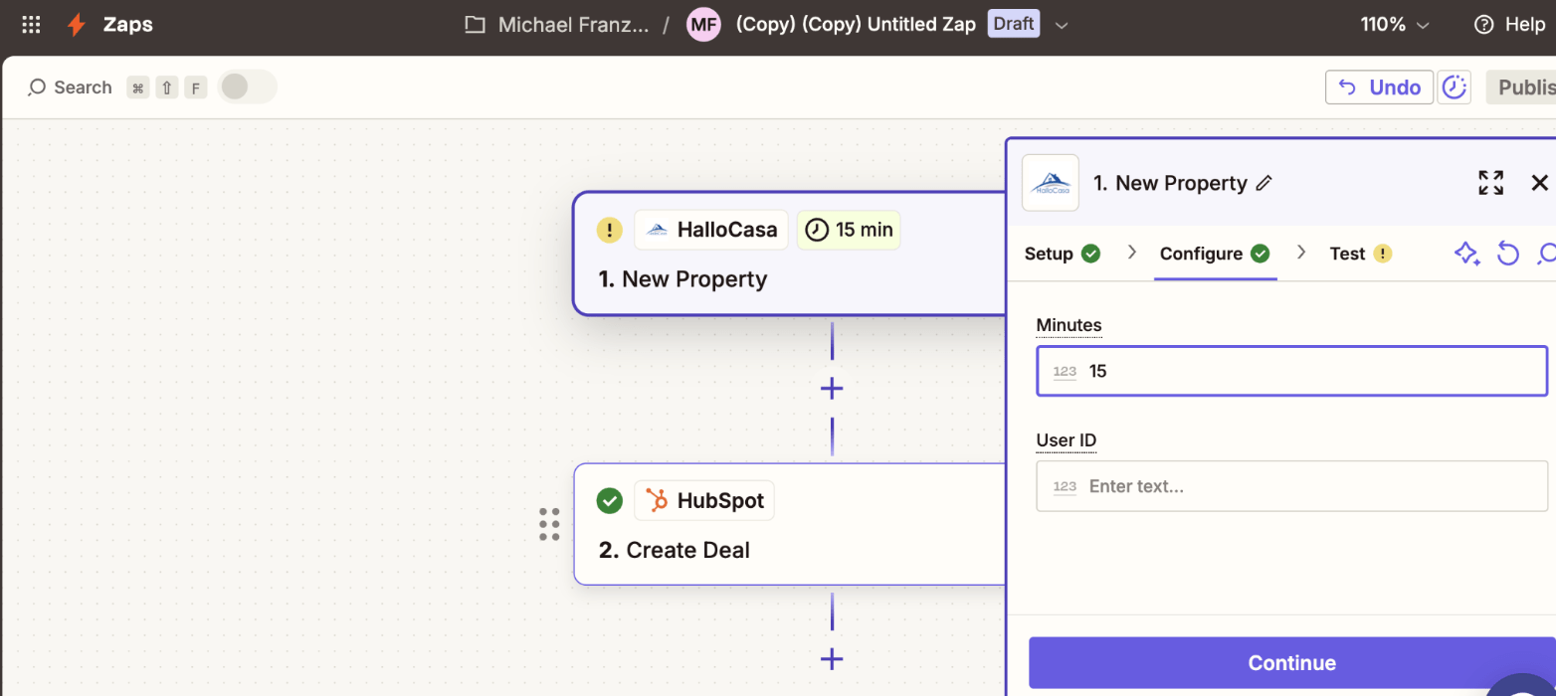Image resolution: width=1556 pixels, height=696 pixels.
Task: Click the Draft status badge
Action: coord(1013,24)
